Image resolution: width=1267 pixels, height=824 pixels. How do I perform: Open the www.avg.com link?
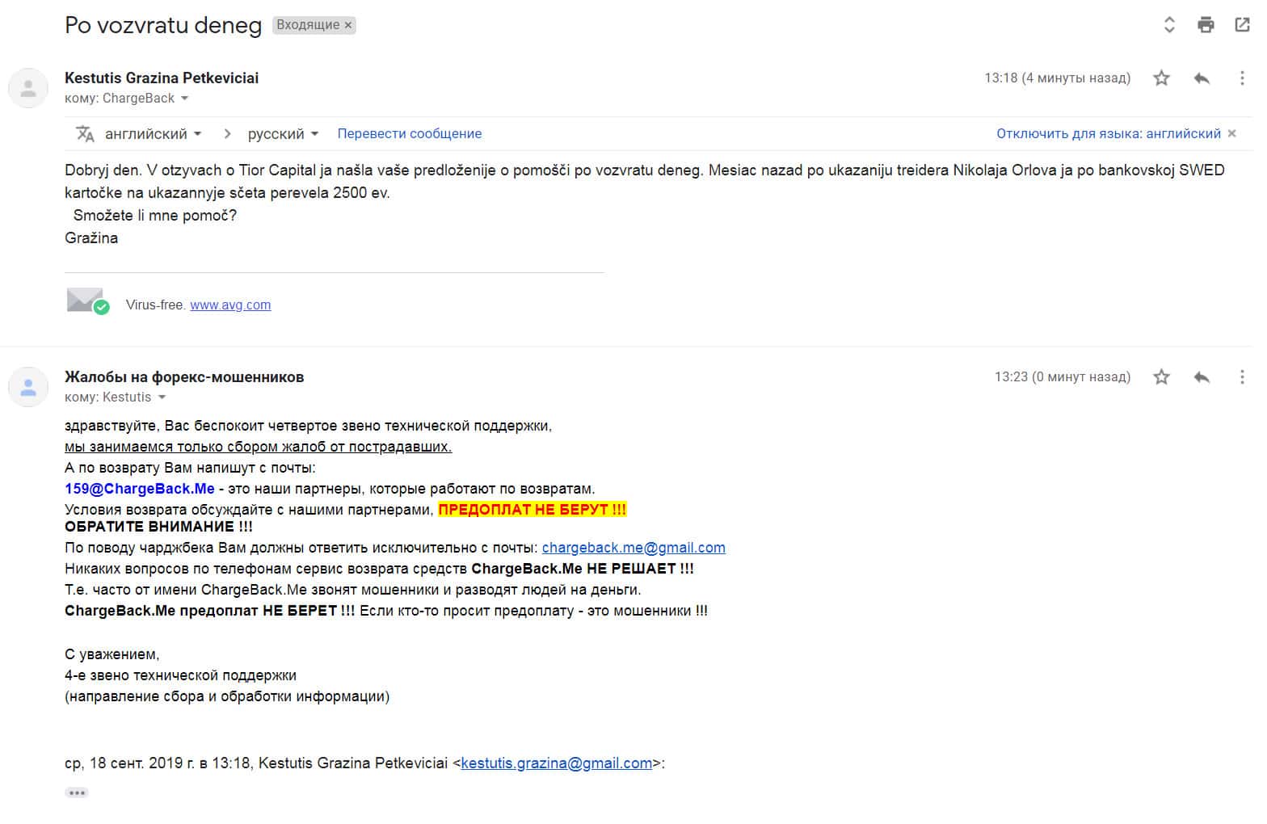click(x=230, y=305)
